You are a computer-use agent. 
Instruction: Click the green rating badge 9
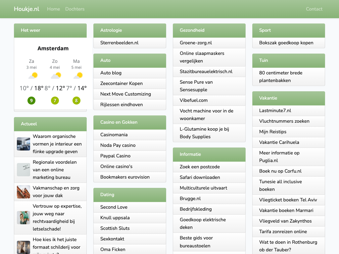31,101
